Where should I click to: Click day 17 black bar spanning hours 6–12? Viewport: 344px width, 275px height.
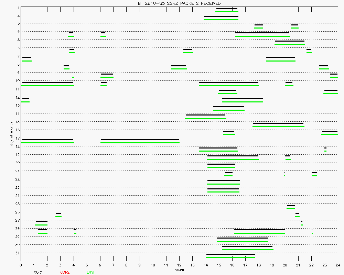coord(140,140)
